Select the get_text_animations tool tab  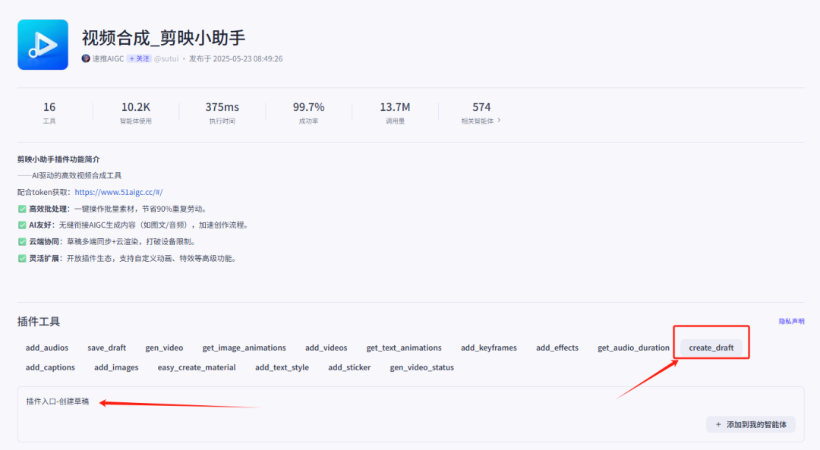[x=404, y=348]
